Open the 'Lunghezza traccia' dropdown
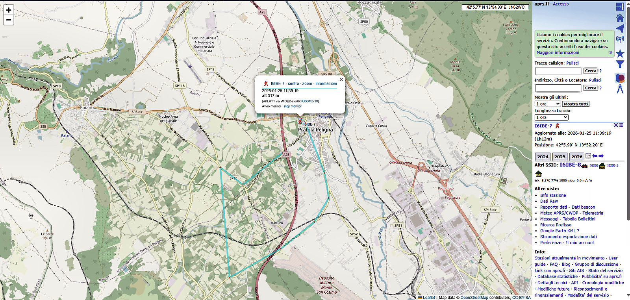The height and width of the screenshot is (300, 630). [551, 117]
